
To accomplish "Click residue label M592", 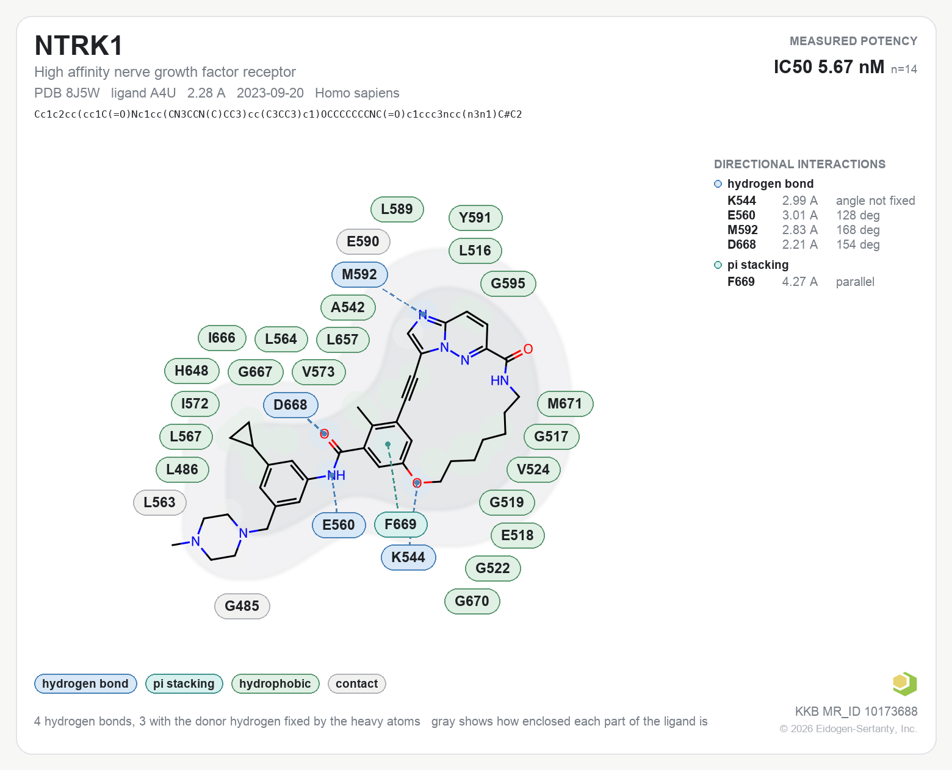I will click(x=359, y=274).
